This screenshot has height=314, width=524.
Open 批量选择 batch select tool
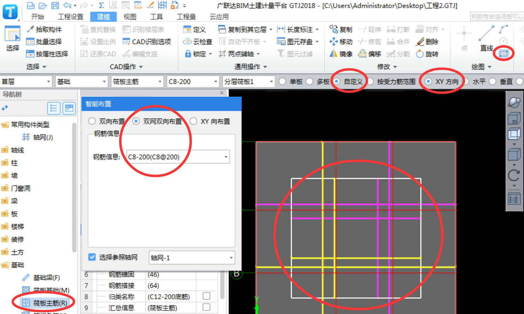(x=44, y=42)
